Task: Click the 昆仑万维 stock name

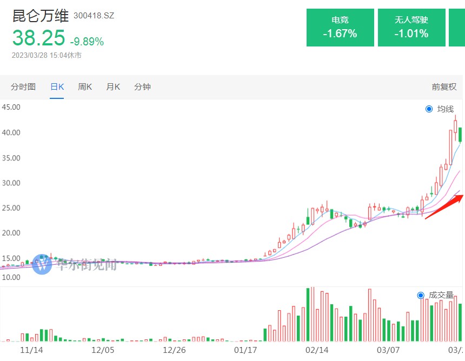Action: 41,15
